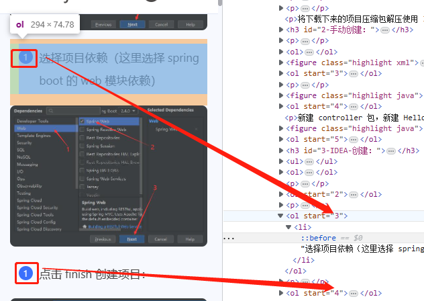Click the Dependencies search field

tap(73, 111)
